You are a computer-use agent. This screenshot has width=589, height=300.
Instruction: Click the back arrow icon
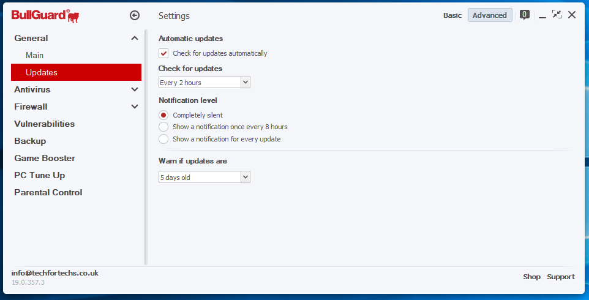click(x=135, y=15)
